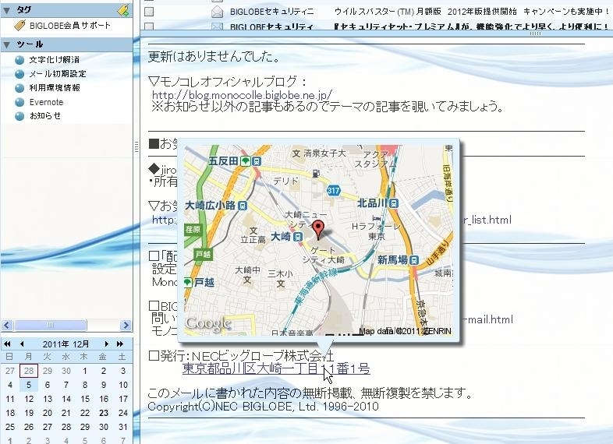Check the ウイルスバスター mail checkbox
Viewport: 613px width, 444px height.
coord(148,12)
